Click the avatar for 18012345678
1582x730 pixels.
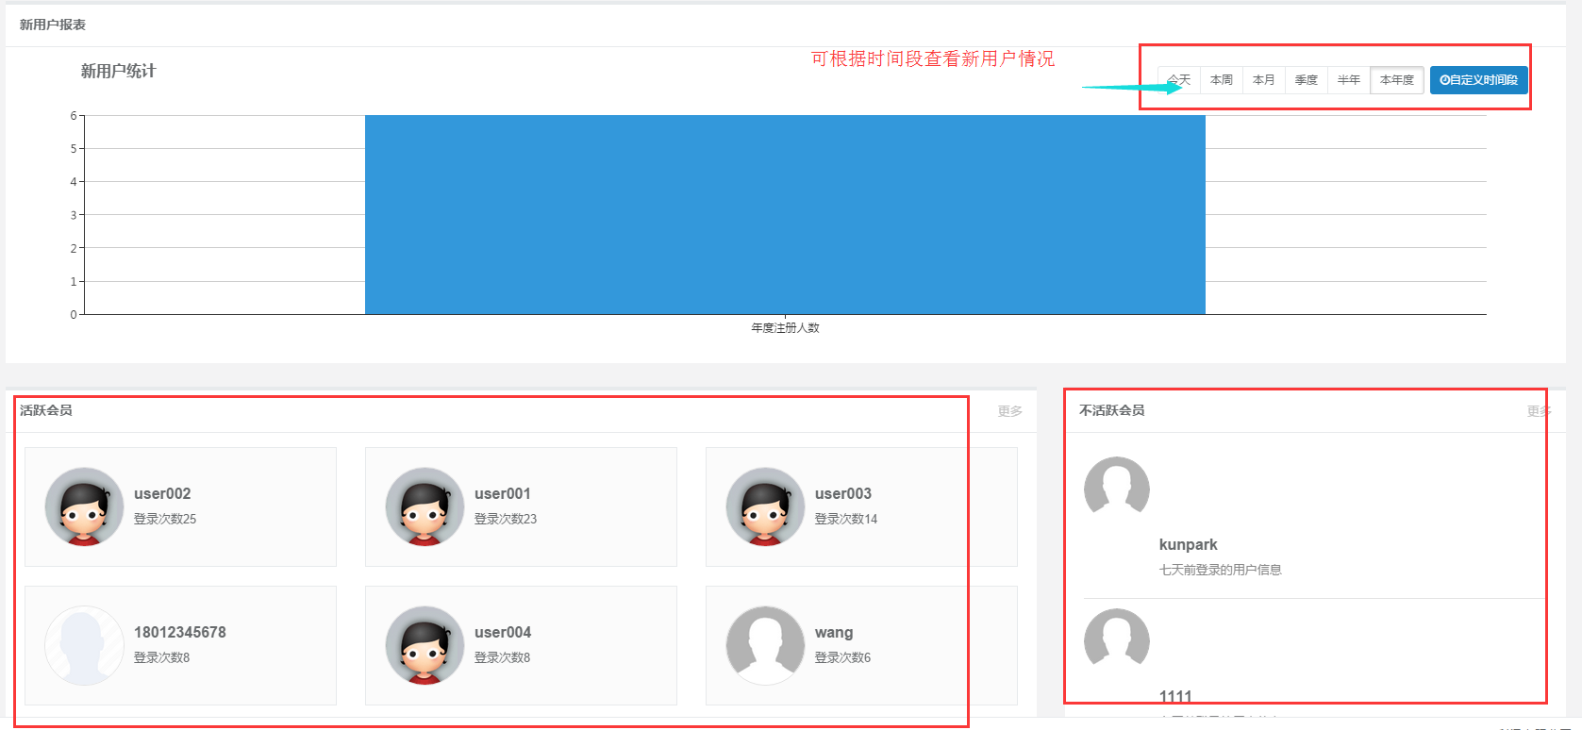[x=84, y=645]
